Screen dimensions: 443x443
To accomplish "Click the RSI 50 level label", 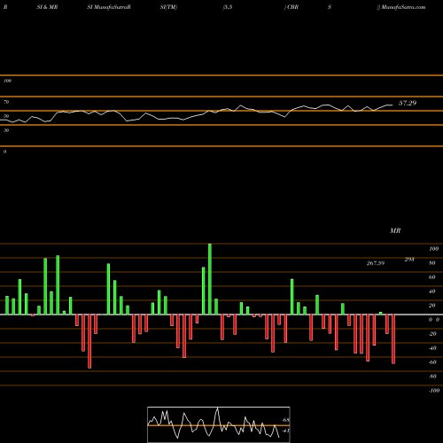I will pyautogui.click(x=6, y=116).
